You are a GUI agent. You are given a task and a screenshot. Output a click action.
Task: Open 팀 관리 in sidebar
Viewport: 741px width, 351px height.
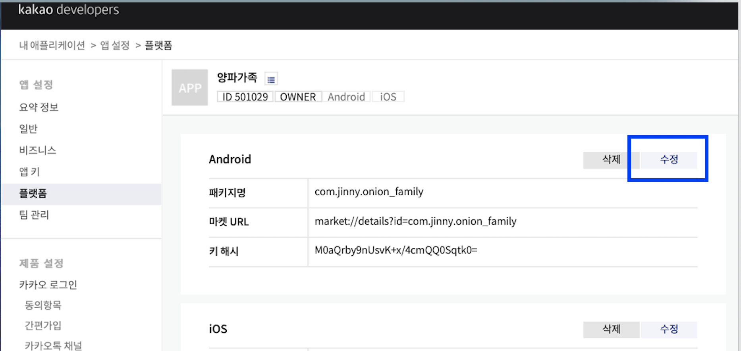(34, 215)
